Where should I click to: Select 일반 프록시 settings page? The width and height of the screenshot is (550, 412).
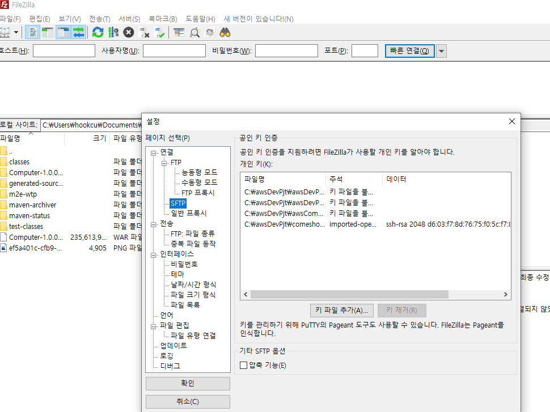188,213
